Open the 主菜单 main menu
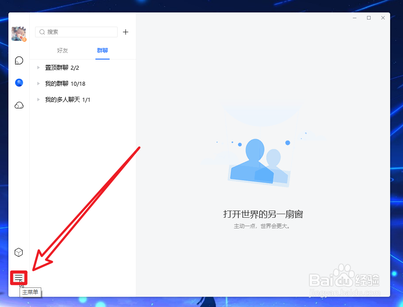Viewport: 403px width, 307px height. 18,278
